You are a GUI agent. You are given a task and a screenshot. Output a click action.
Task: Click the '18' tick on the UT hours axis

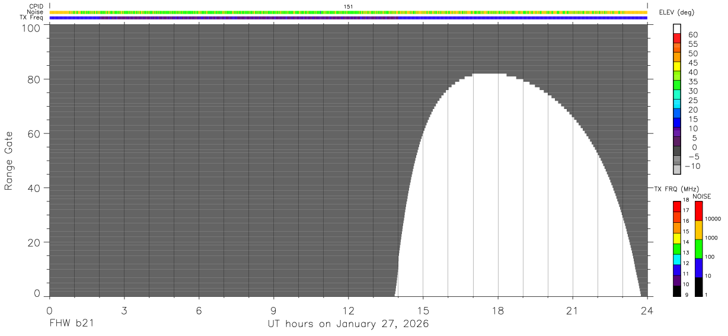498,311
